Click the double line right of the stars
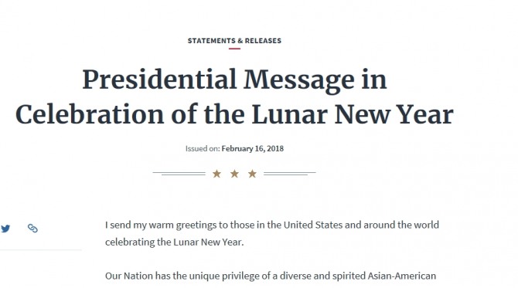The image size is (518, 288). click(290, 173)
